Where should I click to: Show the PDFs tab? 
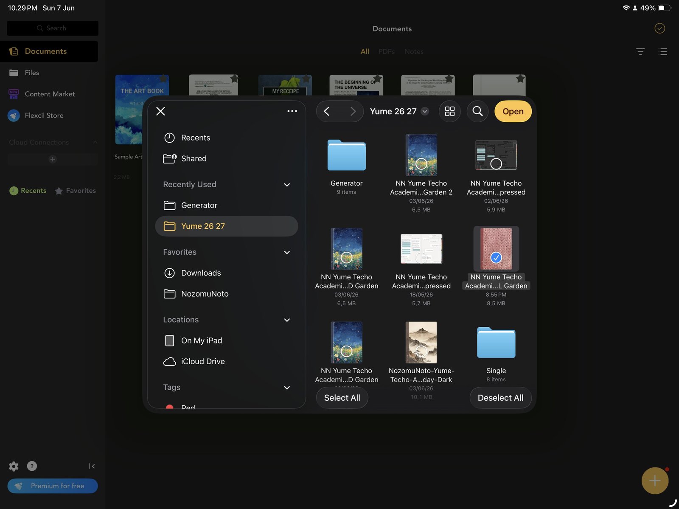pos(387,51)
